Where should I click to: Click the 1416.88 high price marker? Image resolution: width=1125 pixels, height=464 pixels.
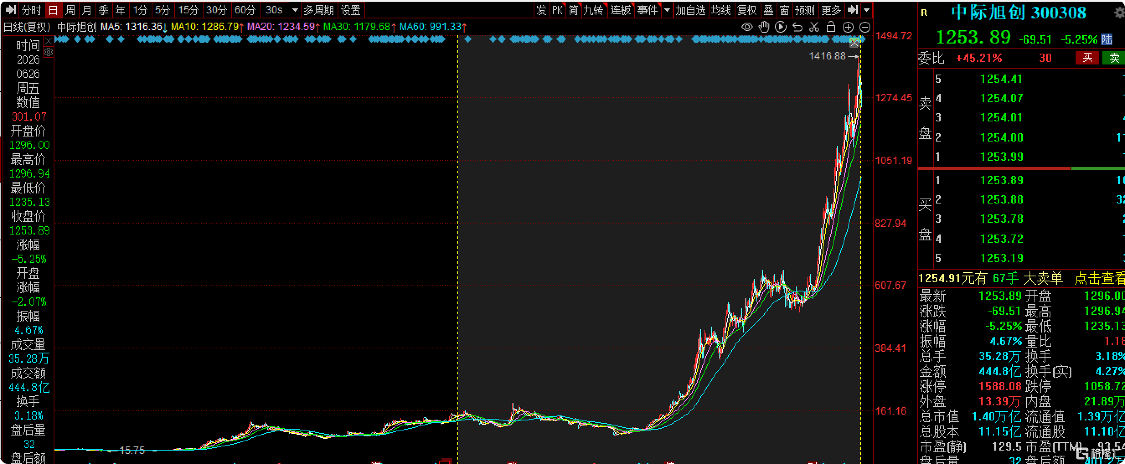point(827,56)
